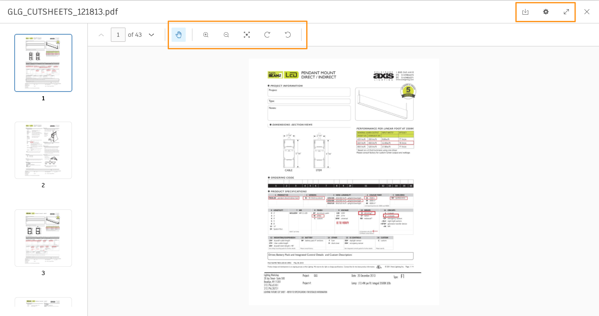The height and width of the screenshot is (316, 599).
Task: Click the previous page chevron
Action: click(x=101, y=35)
